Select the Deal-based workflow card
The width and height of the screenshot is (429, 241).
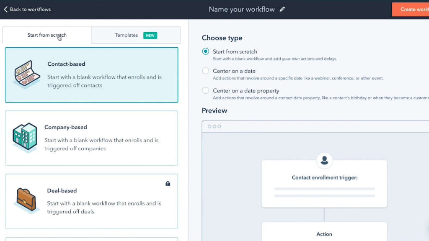click(x=92, y=201)
